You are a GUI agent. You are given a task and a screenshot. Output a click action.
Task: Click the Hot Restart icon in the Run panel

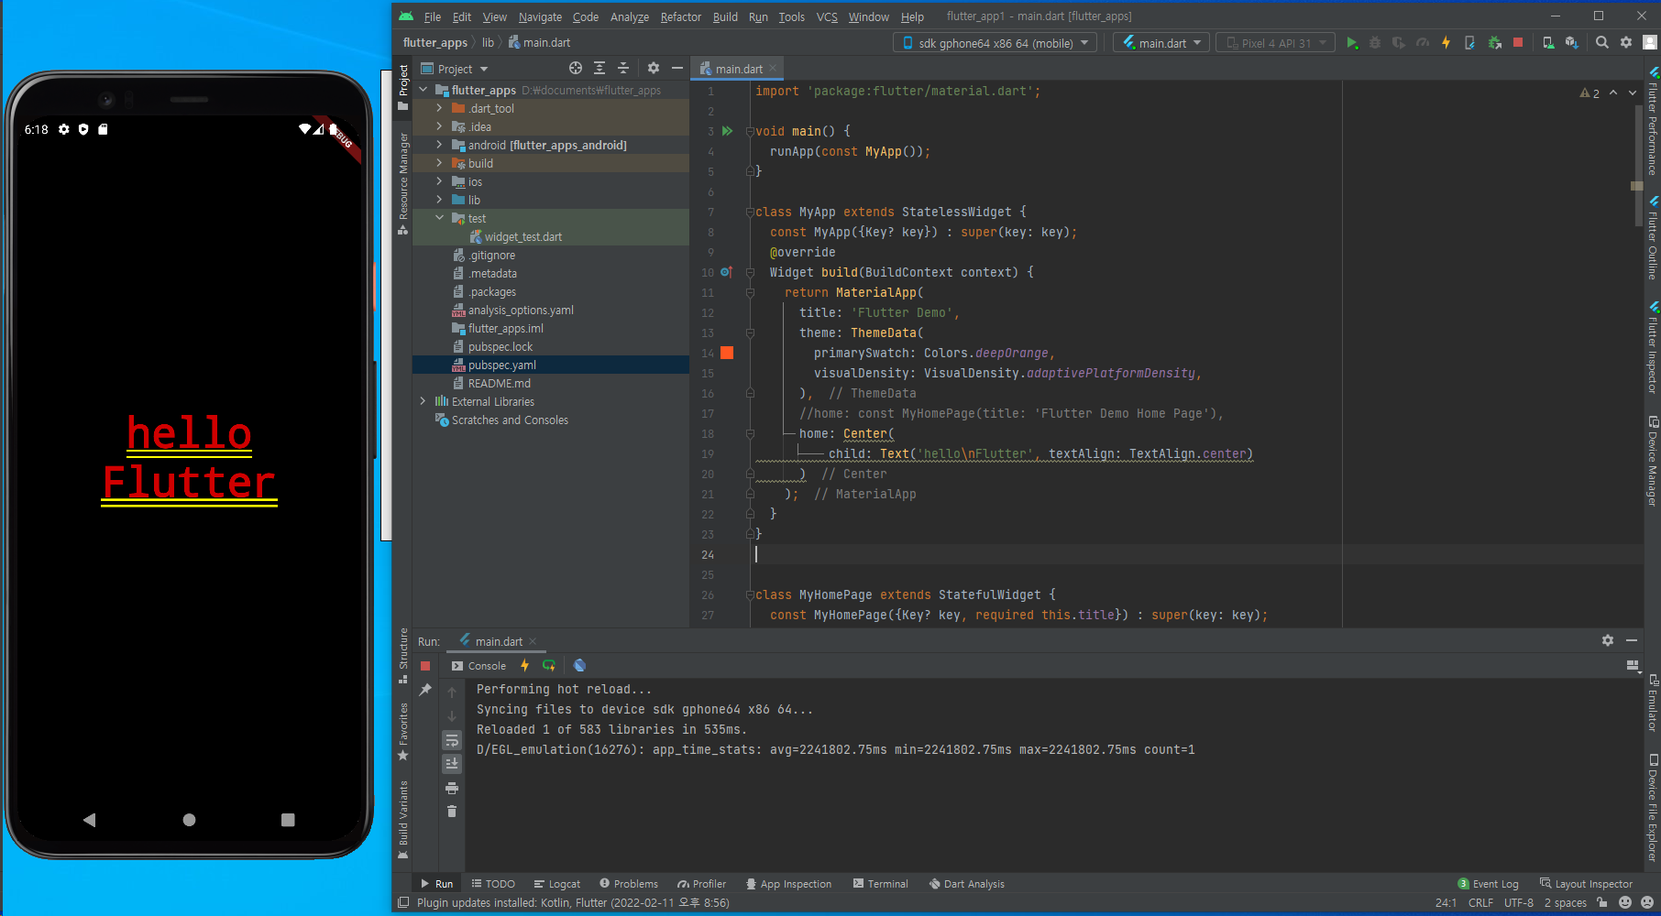pos(549,666)
